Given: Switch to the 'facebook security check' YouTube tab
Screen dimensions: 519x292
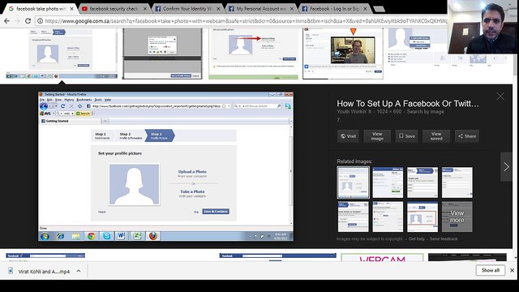Looking at the screenshot, I should 114,9.
